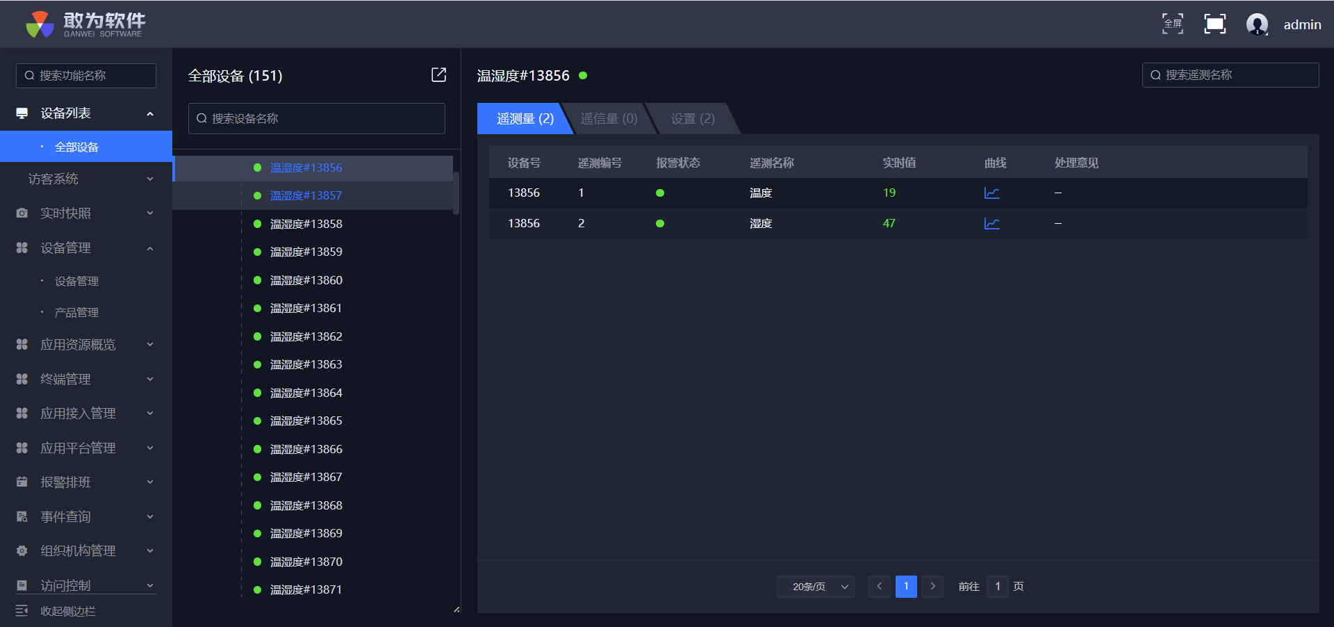The height and width of the screenshot is (627, 1334).
Task: Click the screen-frame icon next to 全屏
Action: tap(1214, 24)
